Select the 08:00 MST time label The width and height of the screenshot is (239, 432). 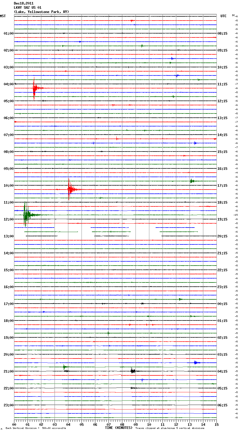click(8, 152)
